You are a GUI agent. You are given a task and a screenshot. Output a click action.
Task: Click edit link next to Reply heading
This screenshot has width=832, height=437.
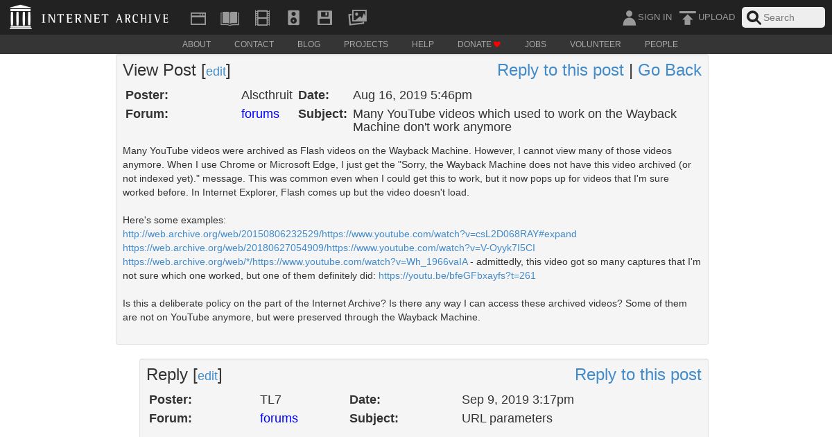point(207,376)
